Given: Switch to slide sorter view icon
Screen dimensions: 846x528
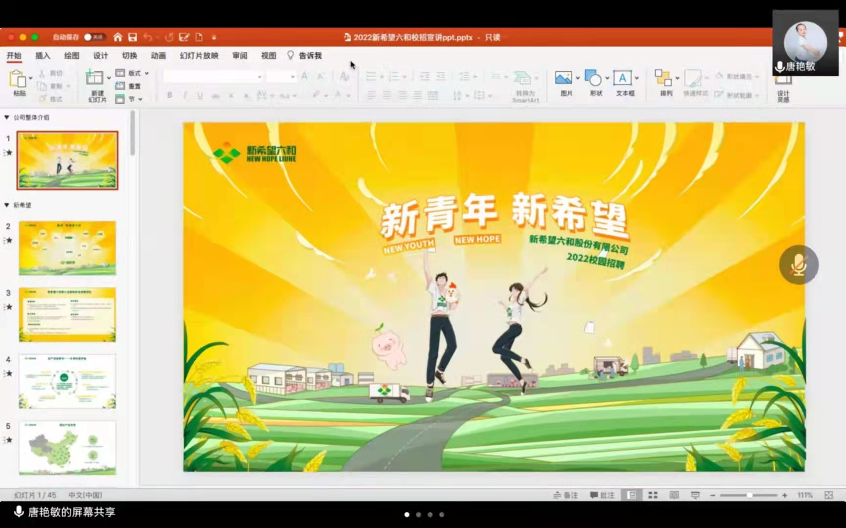Looking at the screenshot, I should click(x=653, y=495).
